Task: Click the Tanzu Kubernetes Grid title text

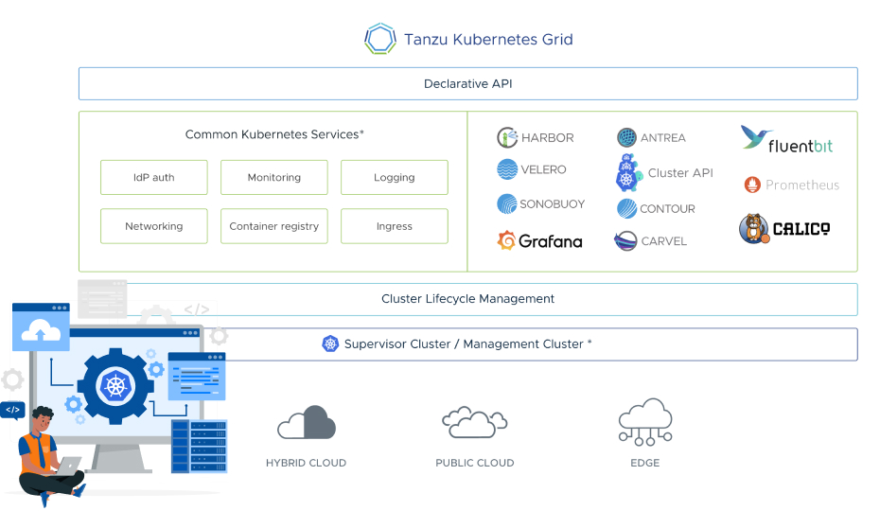Action: 488,40
